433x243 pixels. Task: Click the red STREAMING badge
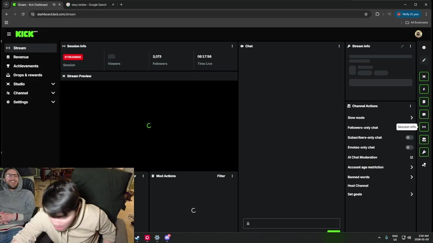coord(73,57)
